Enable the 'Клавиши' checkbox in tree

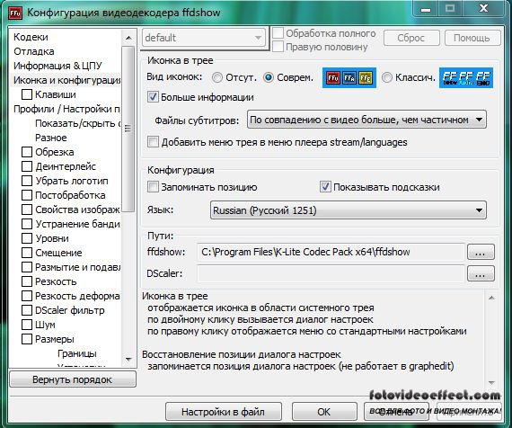click(x=27, y=94)
